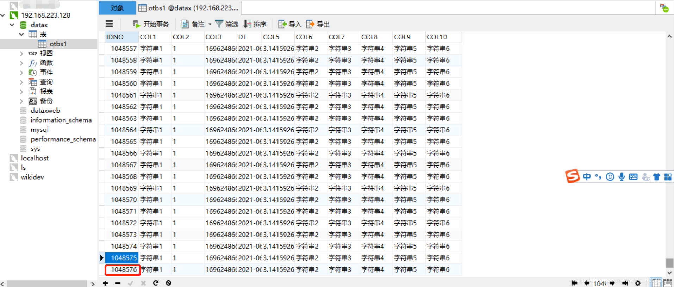
Task: Open the Sogou emoji panel
Action: pos(610,177)
